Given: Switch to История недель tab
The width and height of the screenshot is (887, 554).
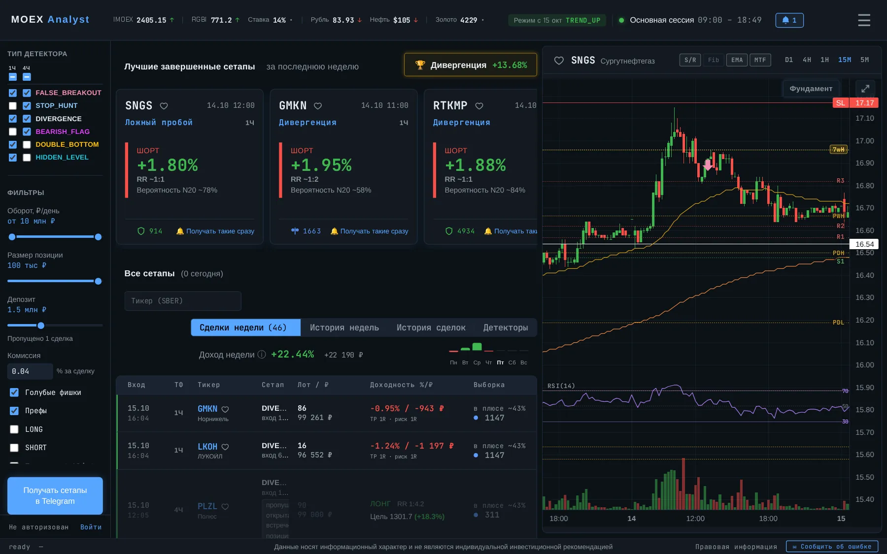Looking at the screenshot, I should click(344, 327).
